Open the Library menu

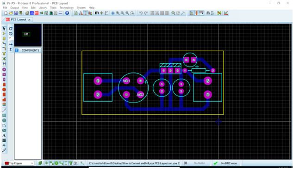coord(43,8)
